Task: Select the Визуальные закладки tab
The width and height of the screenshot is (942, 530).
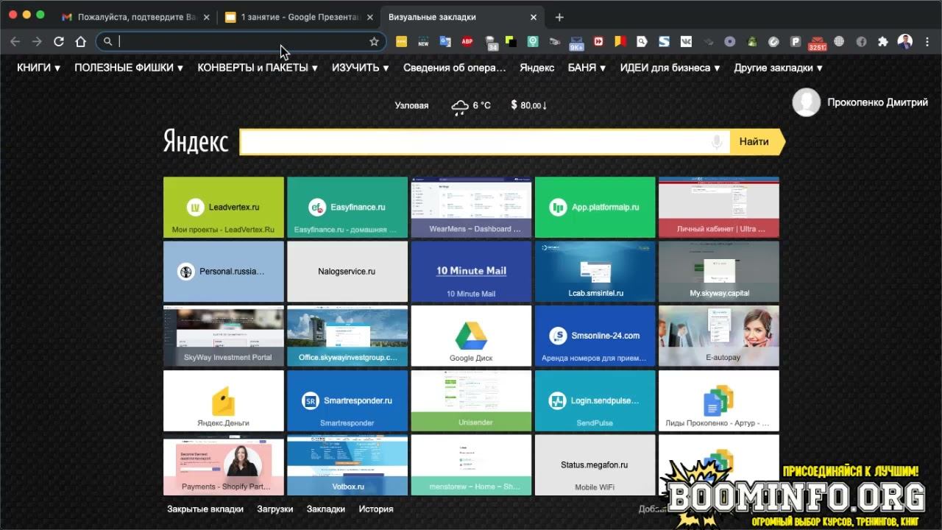Action: click(461, 17)
